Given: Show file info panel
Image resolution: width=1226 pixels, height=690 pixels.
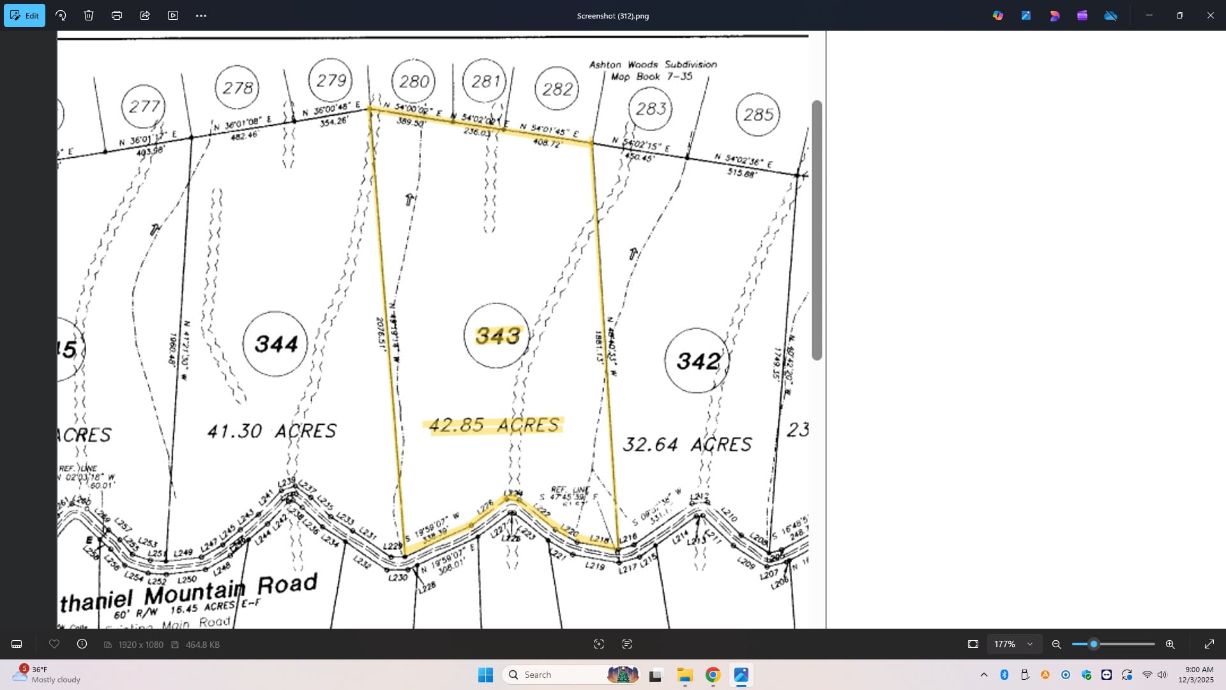Looking at the screenshot, I should point(82,644).
